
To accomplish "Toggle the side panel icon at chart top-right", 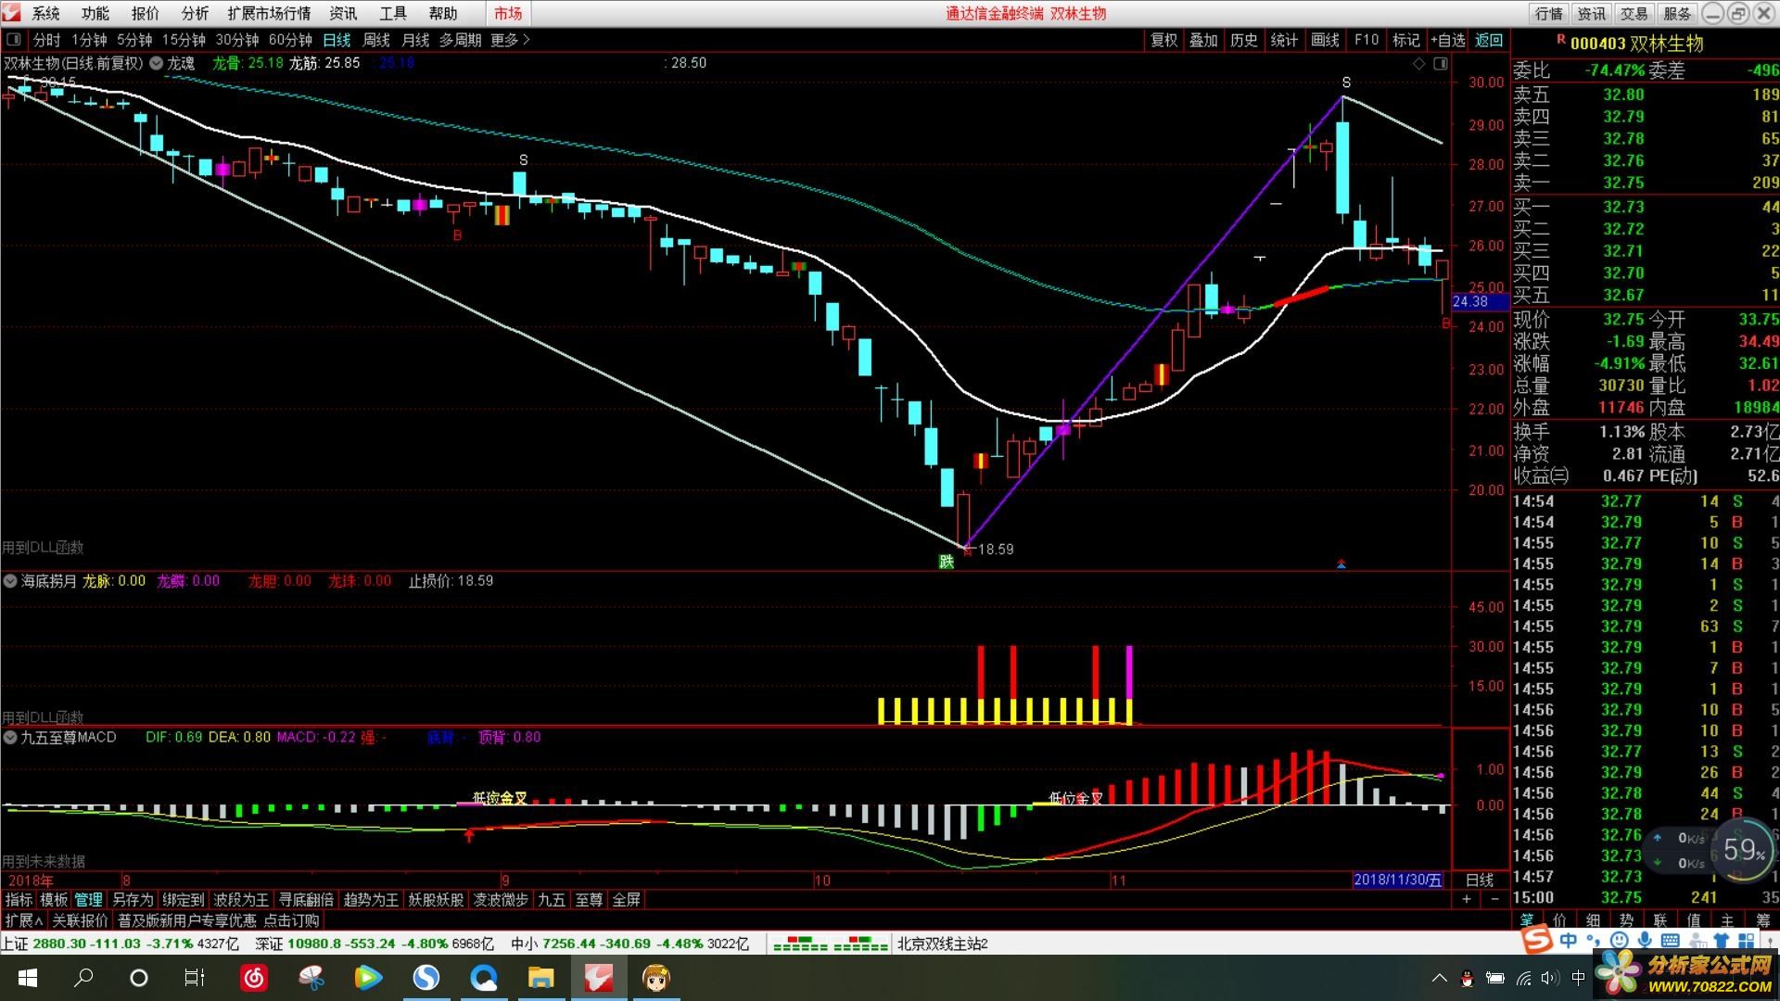I will pos(1440,63).
